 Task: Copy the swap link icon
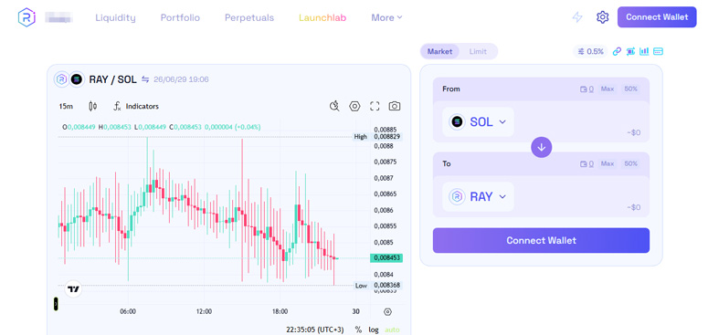click(x=617, y=51)
